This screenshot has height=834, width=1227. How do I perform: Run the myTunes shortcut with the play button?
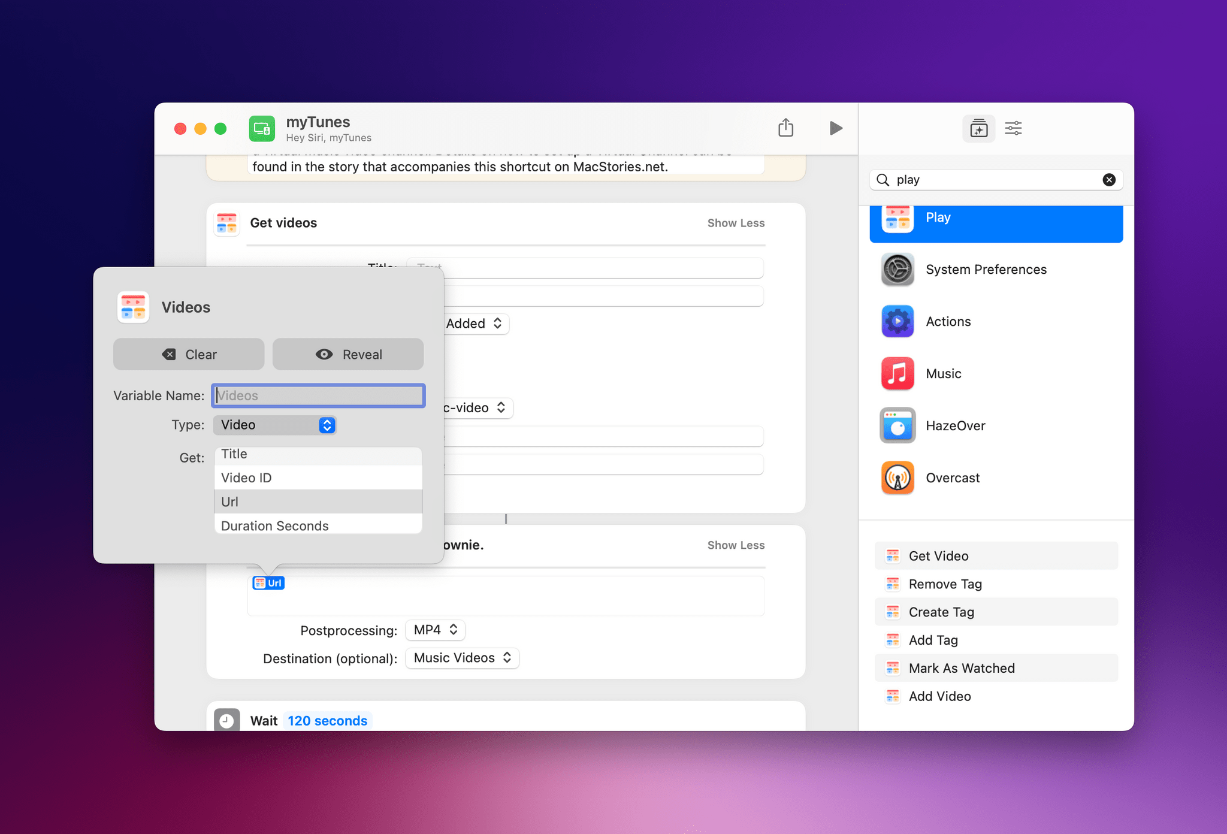tap(836, 128)
